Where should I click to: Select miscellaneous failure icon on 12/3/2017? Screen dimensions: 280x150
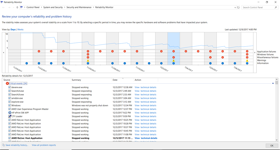174,57
